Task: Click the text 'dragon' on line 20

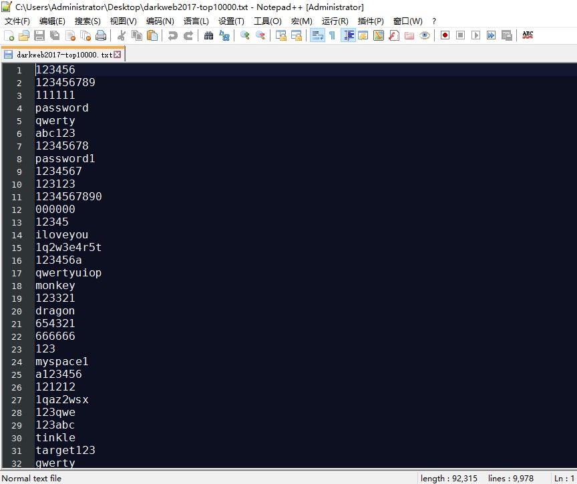Action: coord(55,311)
